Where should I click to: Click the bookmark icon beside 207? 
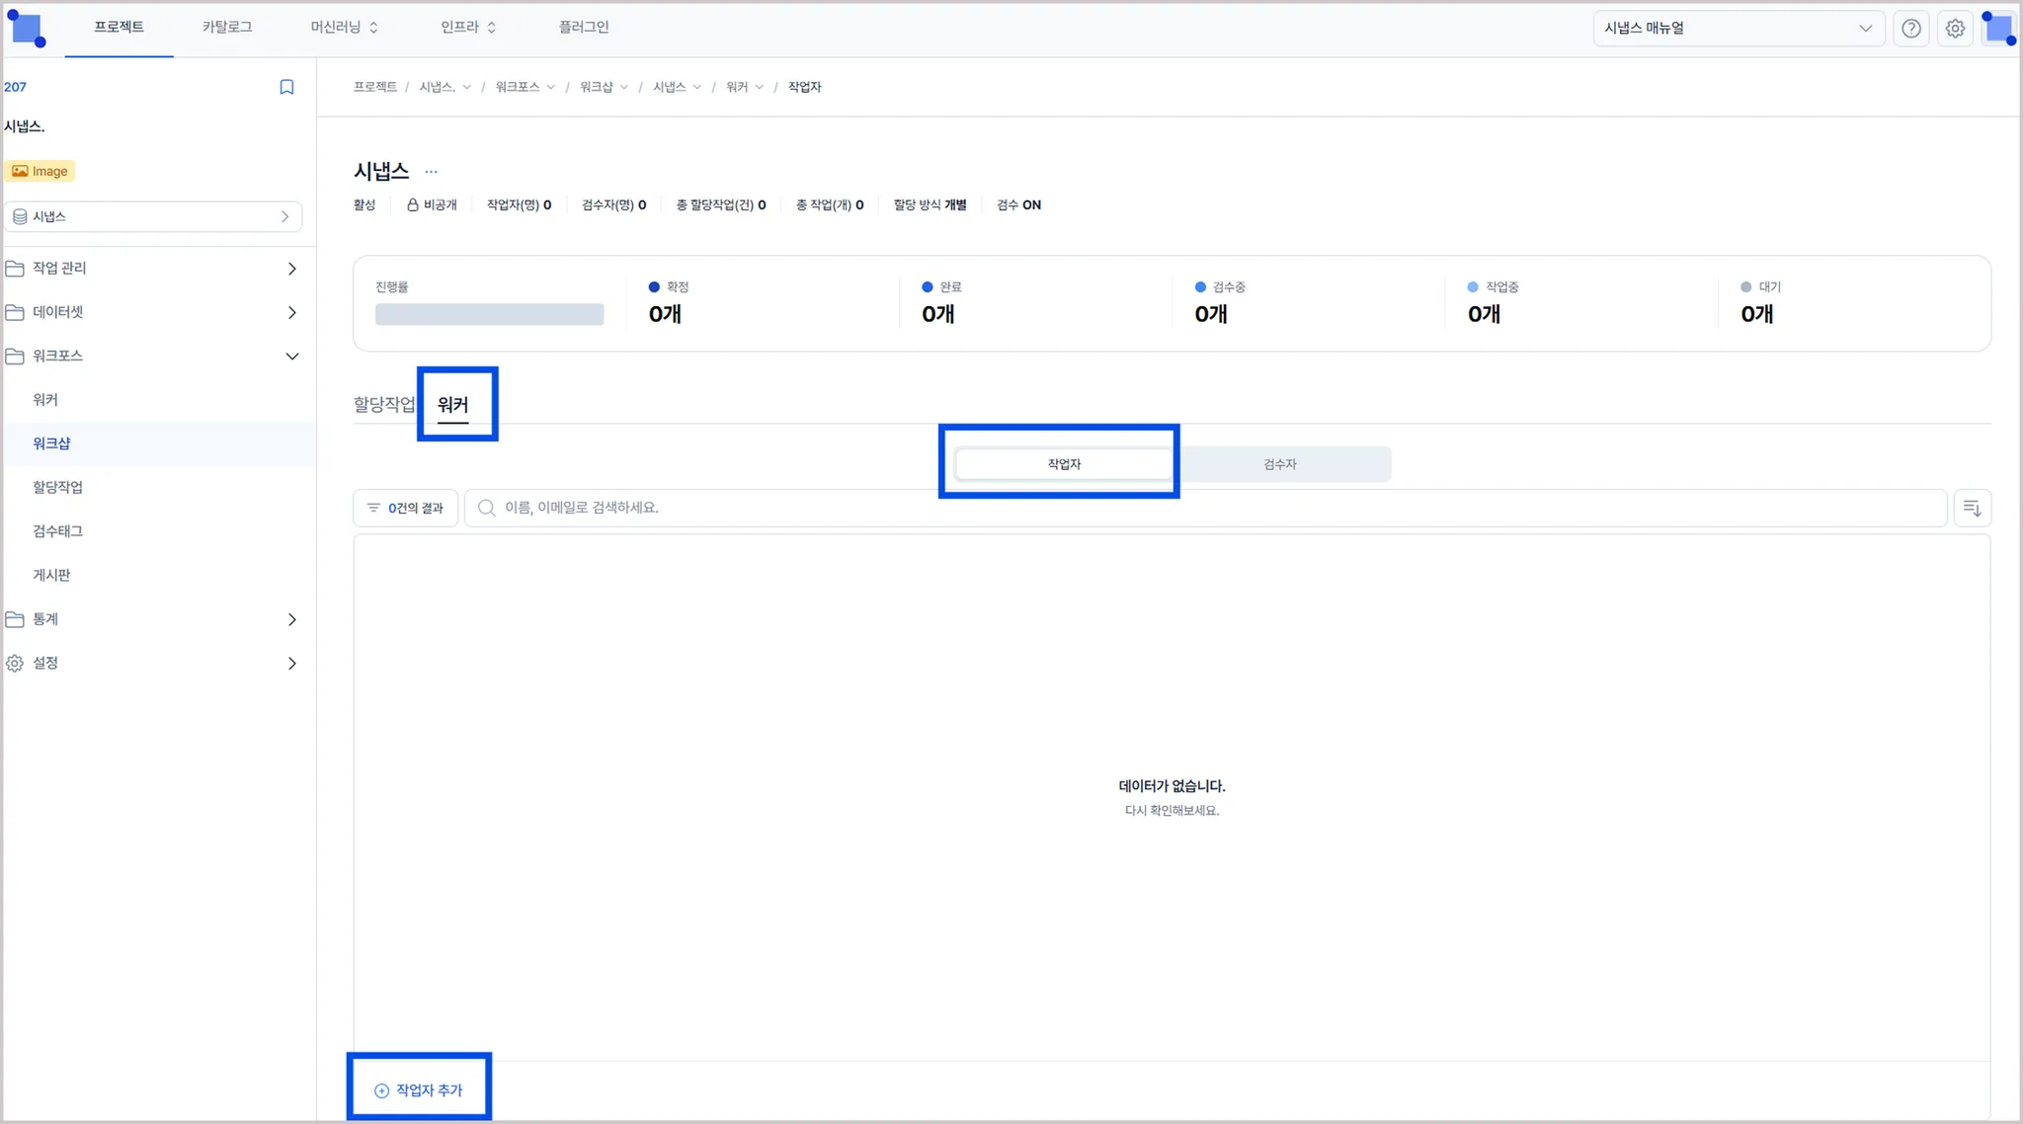click(286, 87)
